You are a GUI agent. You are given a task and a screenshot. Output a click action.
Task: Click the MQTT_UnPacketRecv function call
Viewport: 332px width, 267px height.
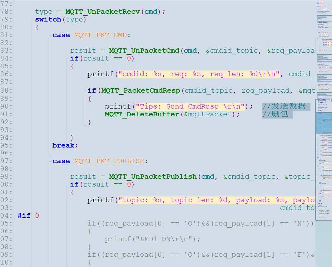102,12
